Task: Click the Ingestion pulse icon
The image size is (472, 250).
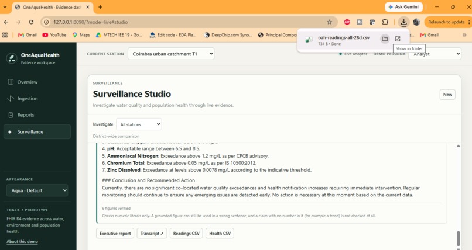Action: pyautogui.click(x=11, y=99)
